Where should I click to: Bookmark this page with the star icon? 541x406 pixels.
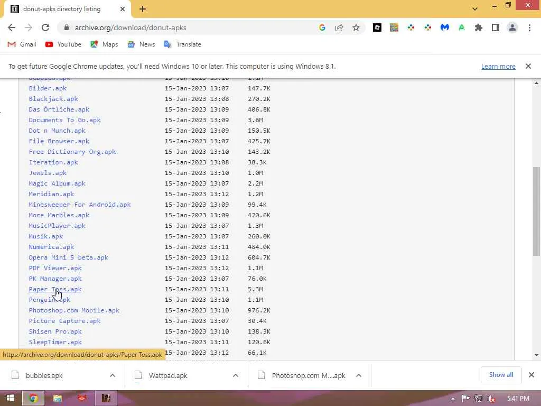pyautogui.click(x=356, y=27)
